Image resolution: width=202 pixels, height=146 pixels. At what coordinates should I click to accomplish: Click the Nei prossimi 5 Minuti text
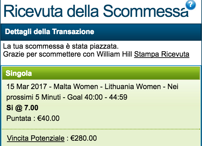(92, 92)
